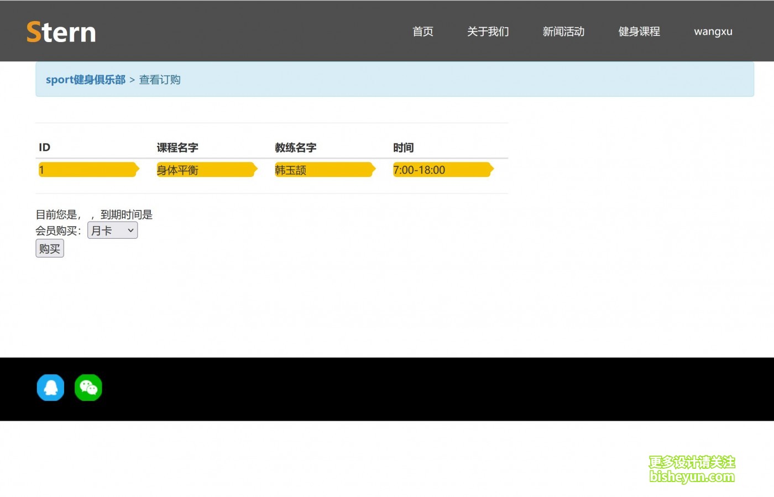Click the time cell 7:00-18:00
Screen dimensions: 774x497
(419, 170)
